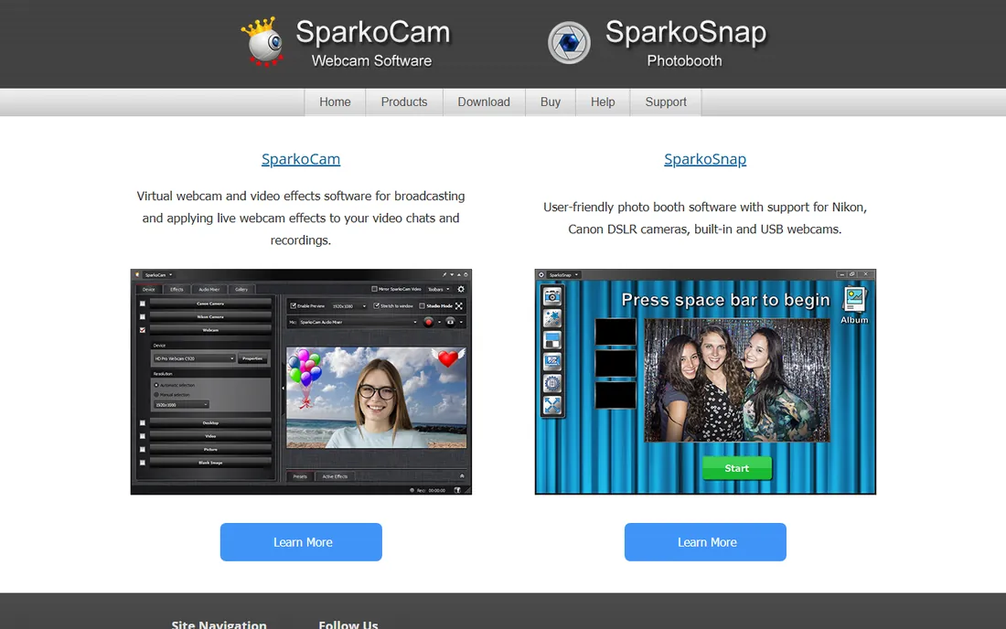Select the Device tab in SparkoCam

coord(148,289)
